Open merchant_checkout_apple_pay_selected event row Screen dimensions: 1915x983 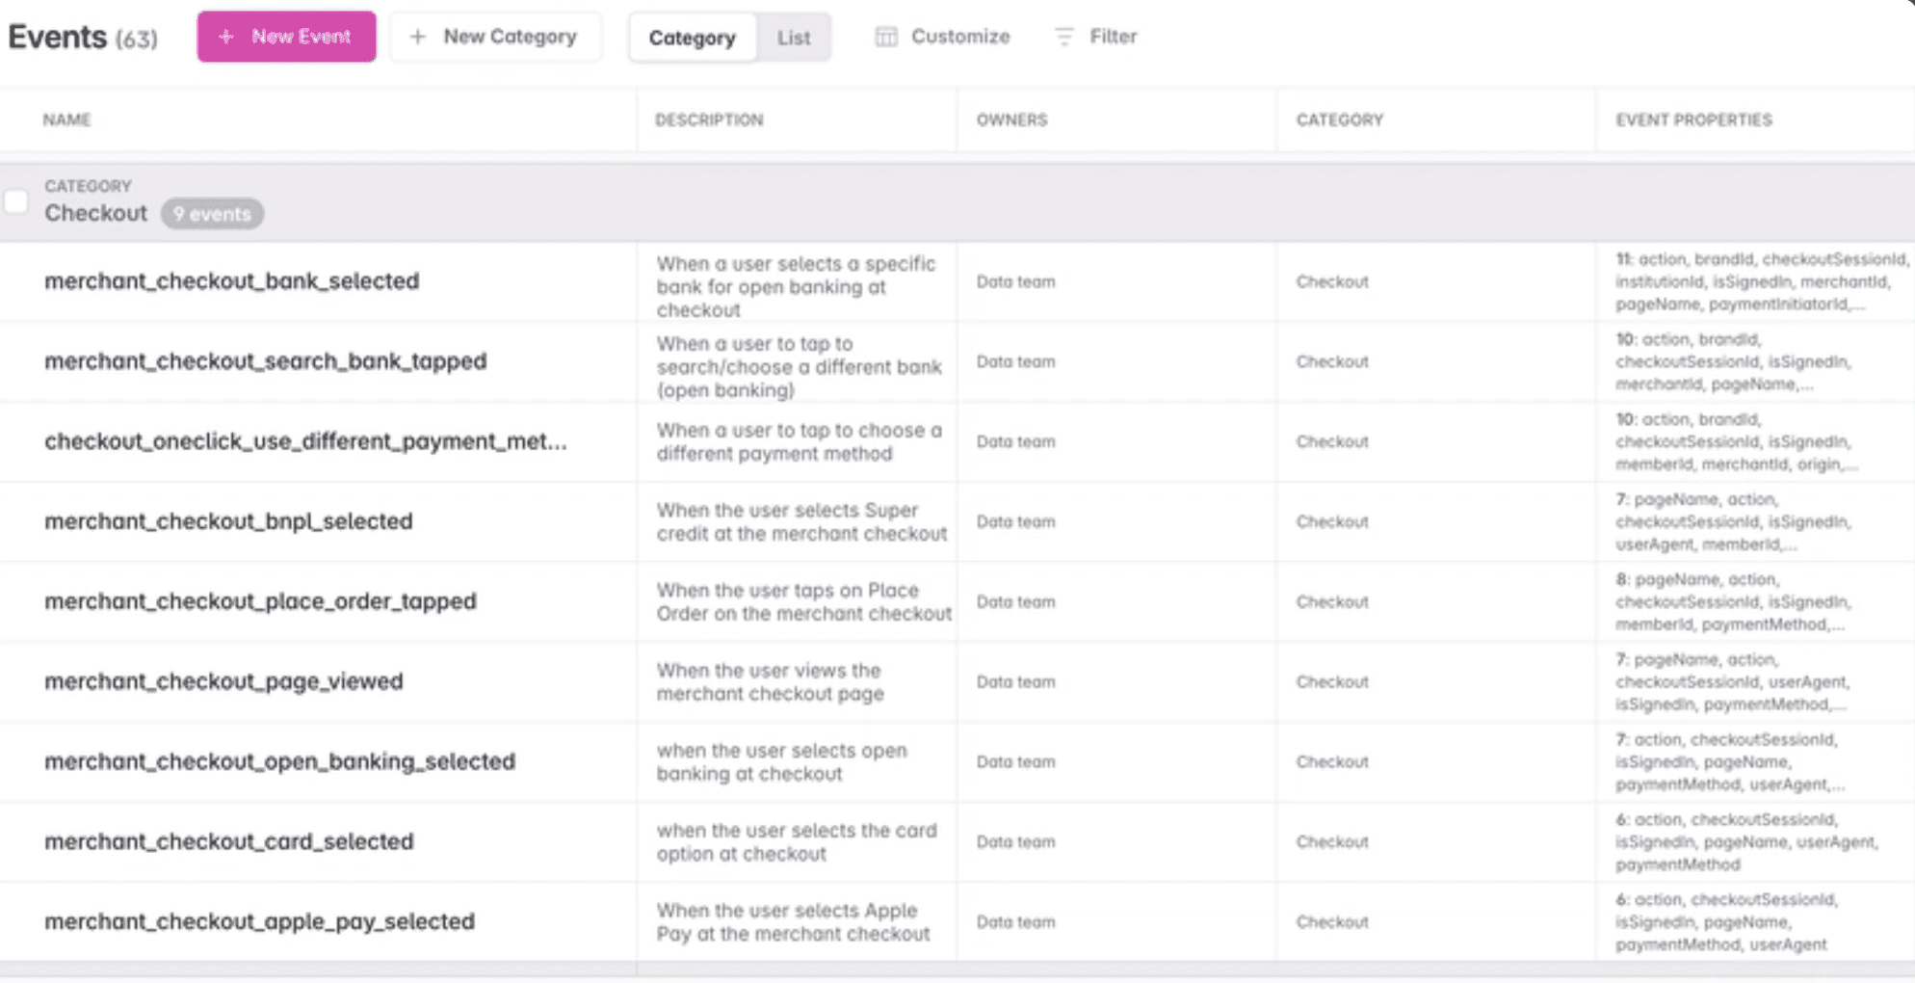click(x=259, y=921)
